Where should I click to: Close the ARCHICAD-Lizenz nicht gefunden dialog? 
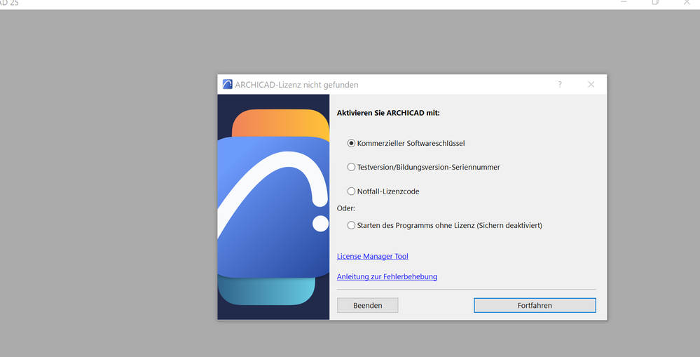(x=591, y=84)
